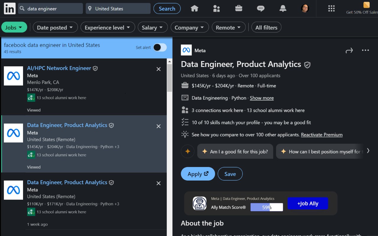This screenshot has width=378, height=236.
Task: Open the Salary filter dropdown
Action: click(153, 27)
